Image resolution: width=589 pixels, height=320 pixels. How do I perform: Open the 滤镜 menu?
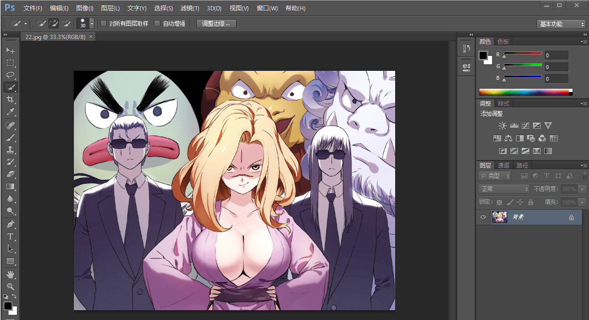(x=190, y=8)
